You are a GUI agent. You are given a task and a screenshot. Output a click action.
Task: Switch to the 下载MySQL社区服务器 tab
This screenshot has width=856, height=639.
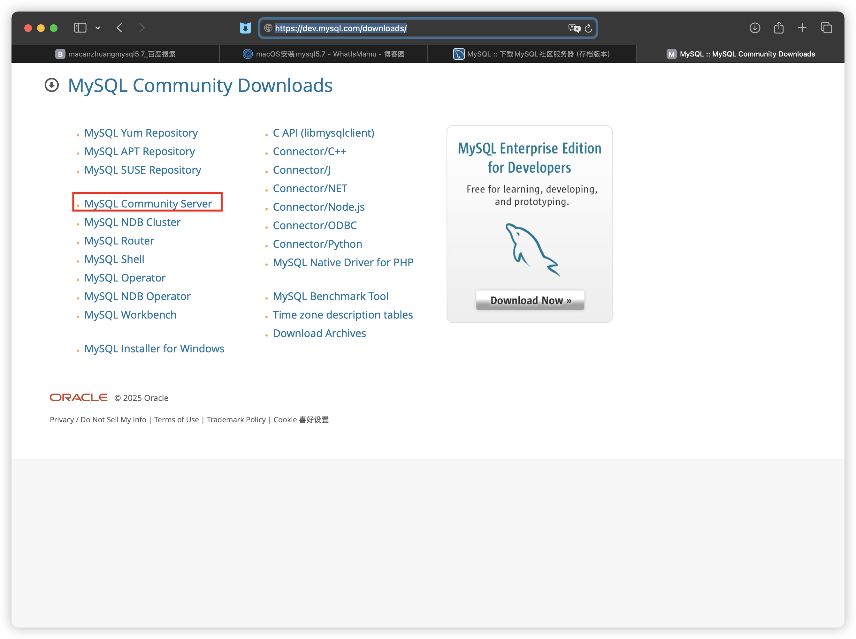point(532,54)
